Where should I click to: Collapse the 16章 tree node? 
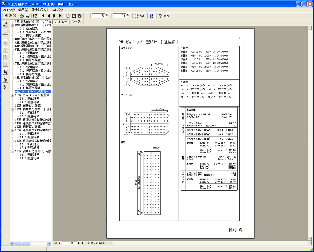[x=12, y=130]
